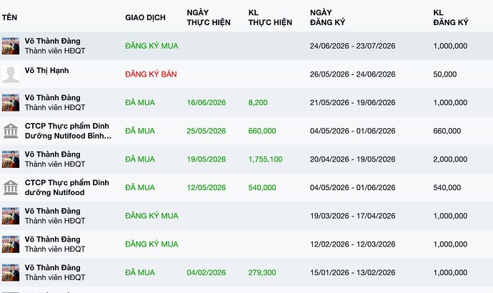This screenshot has width=493, height=293.
Task: Click the placeholder avatar beside Võ Thị Hạnh
Action: pos(11,74)
